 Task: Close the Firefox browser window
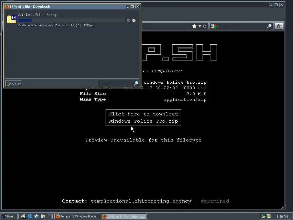[x=282, y=5]
